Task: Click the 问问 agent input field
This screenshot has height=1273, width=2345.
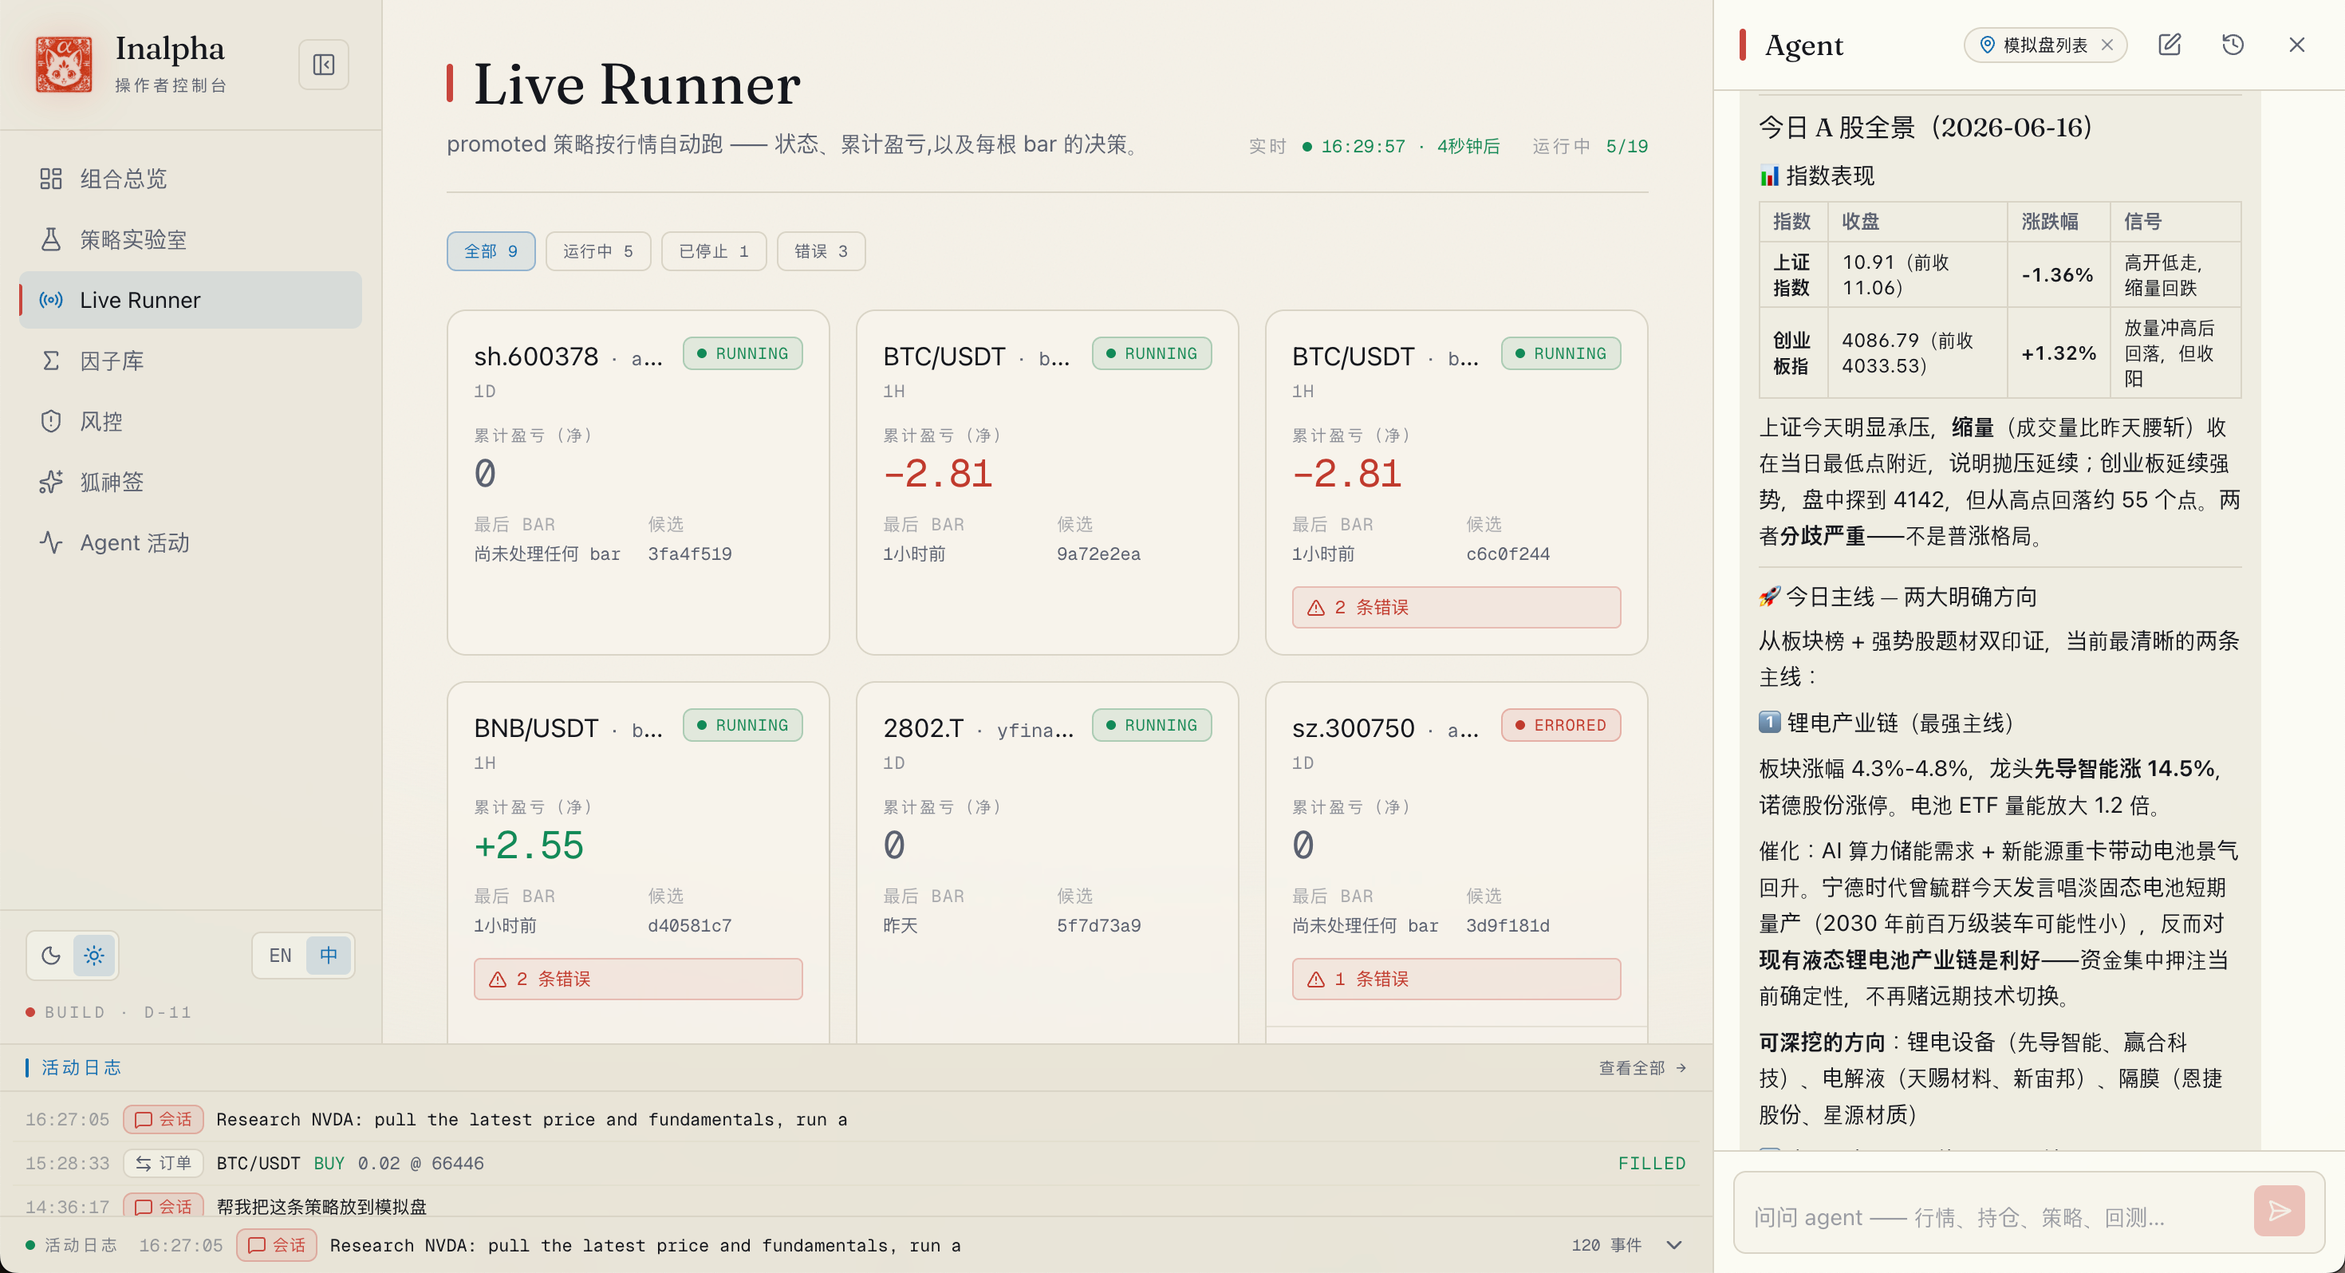Action: tap(1993, 1216)
